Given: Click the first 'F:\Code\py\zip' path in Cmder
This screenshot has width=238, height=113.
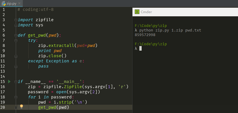Looking at the screenshot, I should click(x=151, y=26).
